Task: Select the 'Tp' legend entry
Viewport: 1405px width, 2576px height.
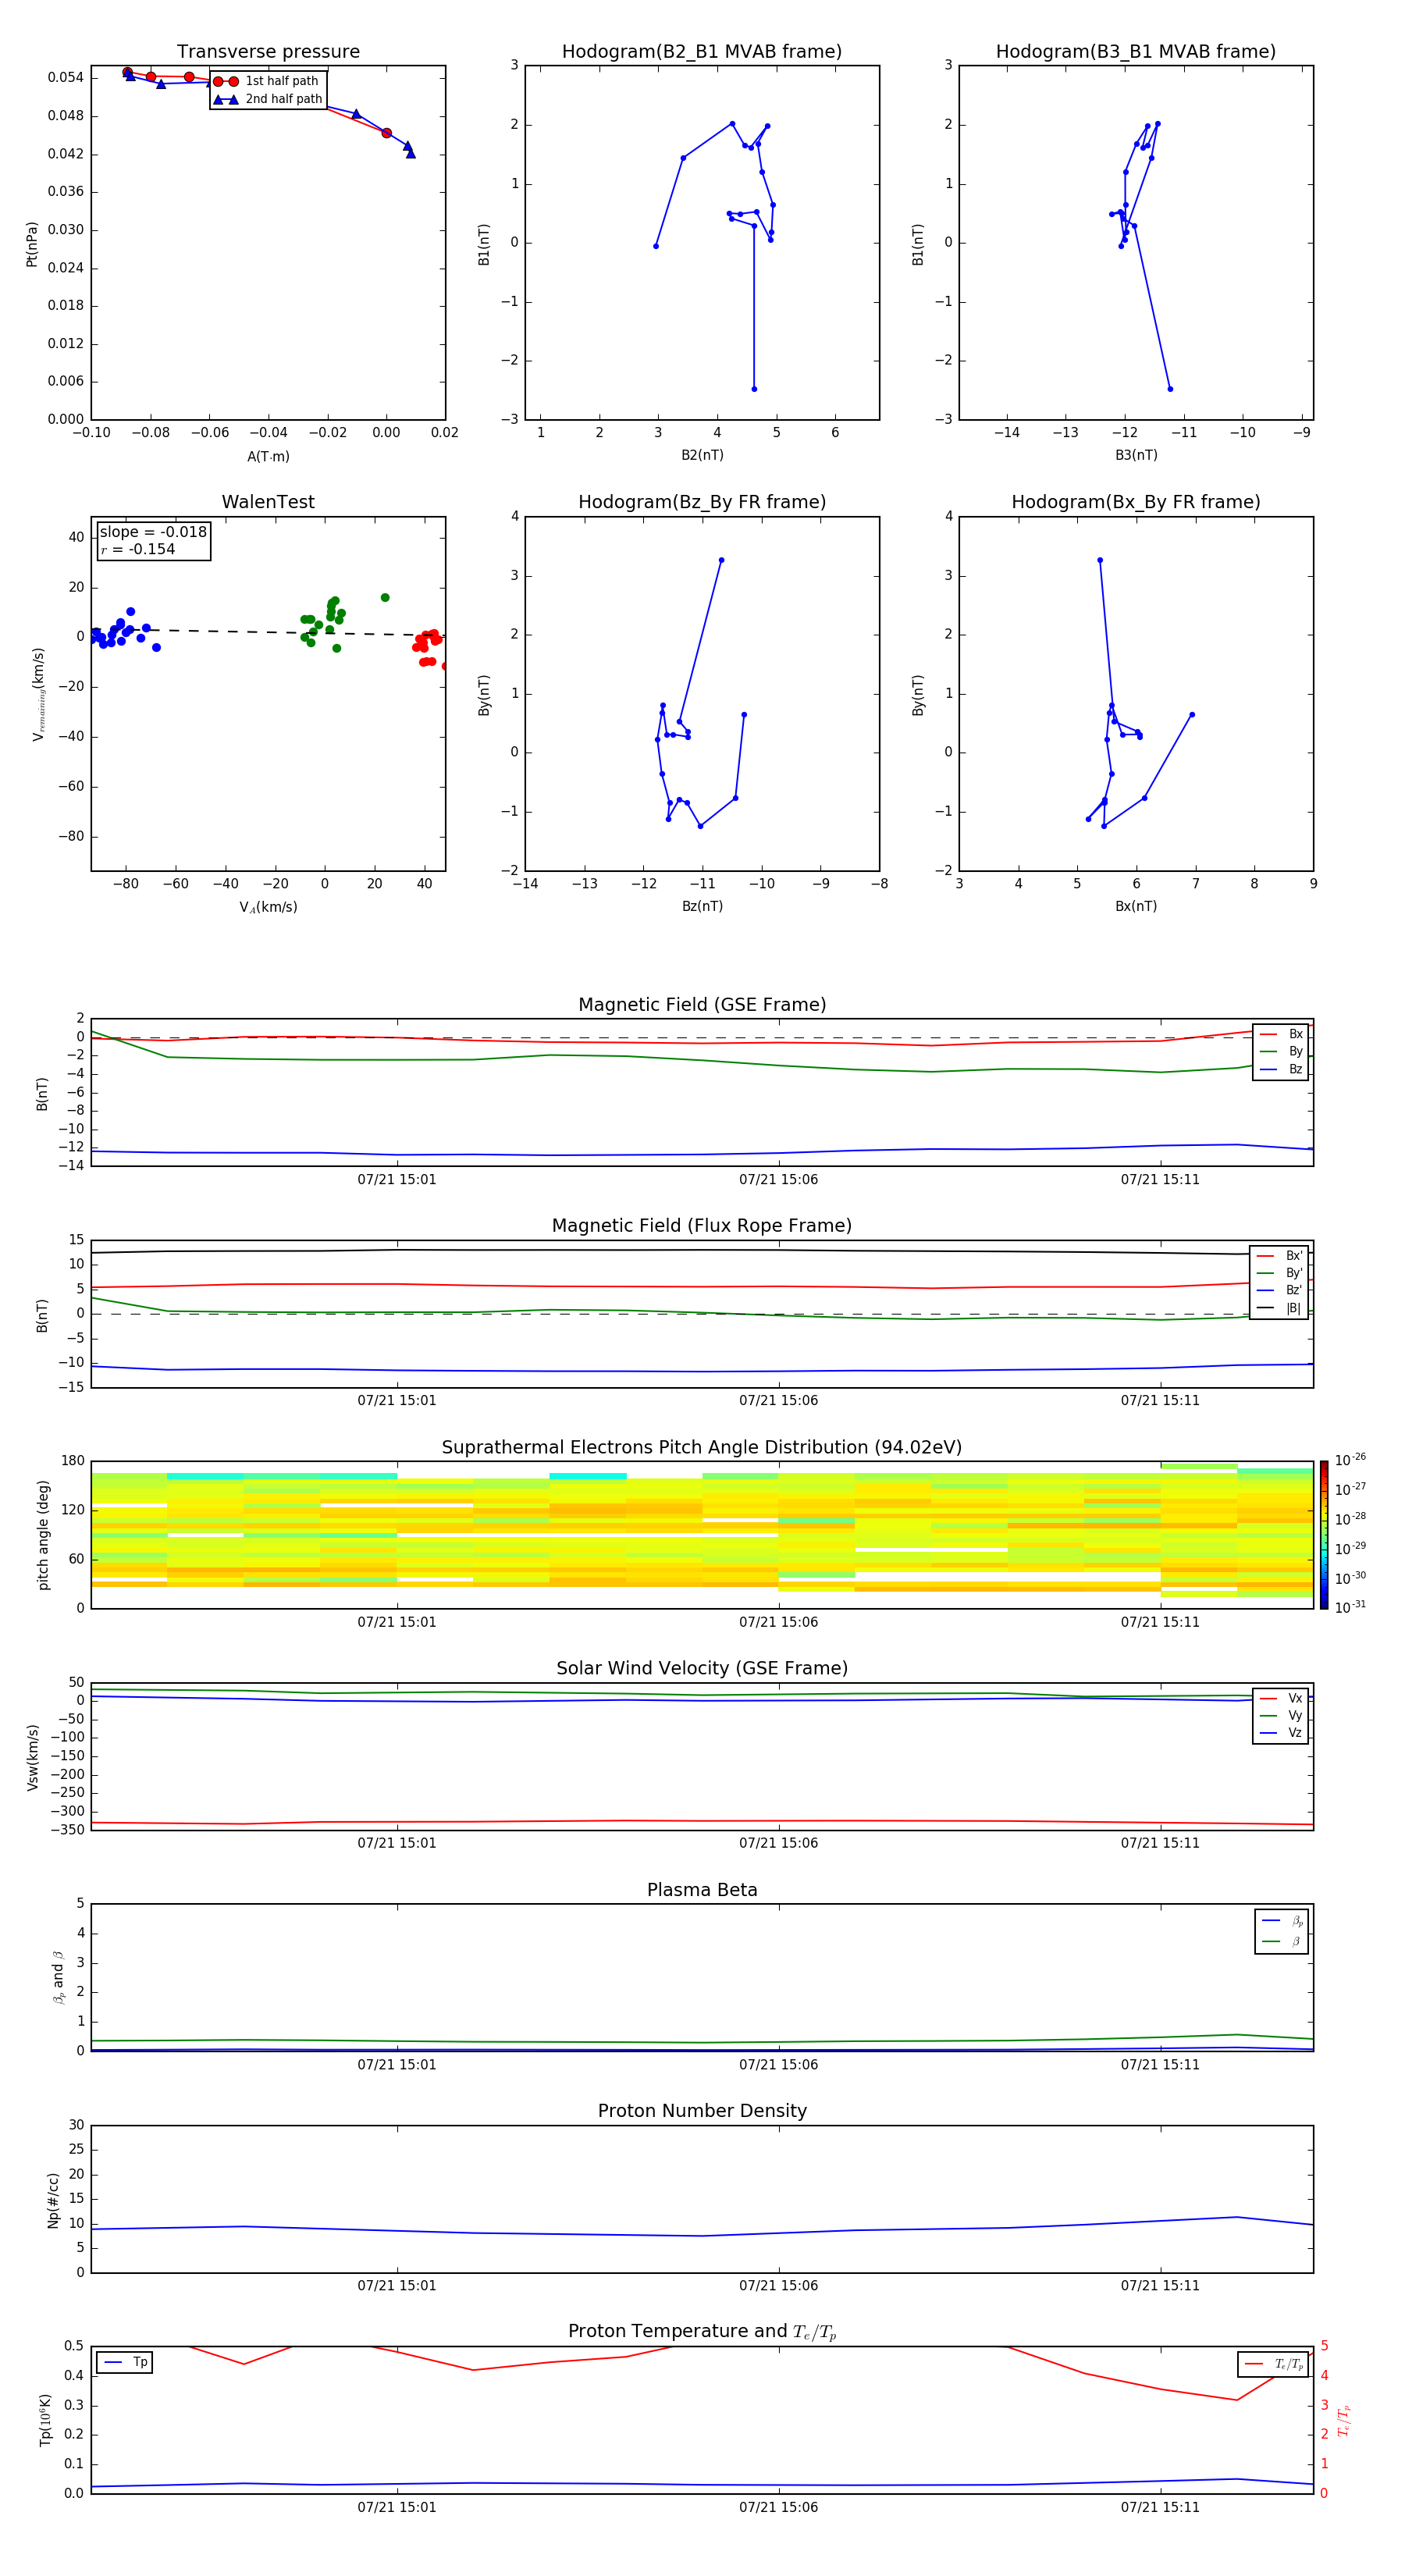Action: [x=125, y=2362]
